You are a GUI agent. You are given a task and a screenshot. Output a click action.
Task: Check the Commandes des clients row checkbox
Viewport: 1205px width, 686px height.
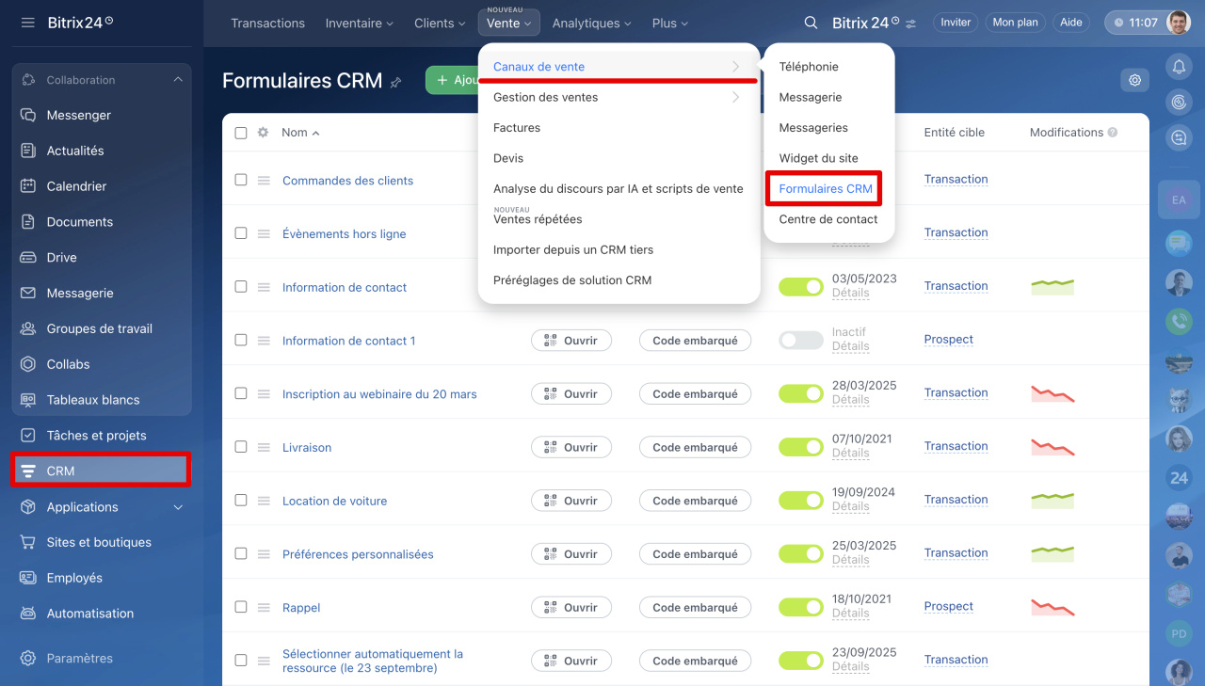point(241,180)
